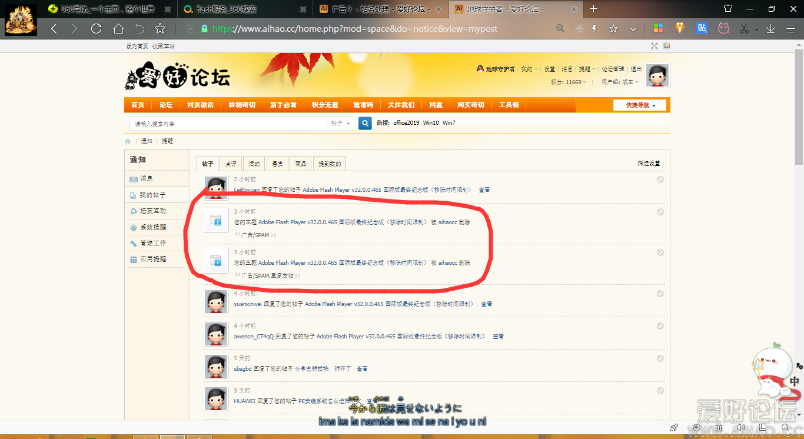
Task: Select the 管理工作 link-chain icon
Action: tap(134, 243)
